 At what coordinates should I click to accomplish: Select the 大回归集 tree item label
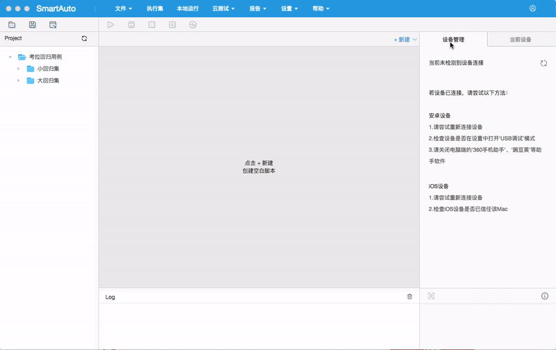point(48,81)
